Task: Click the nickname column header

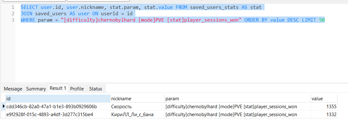Action: point(138,98)
